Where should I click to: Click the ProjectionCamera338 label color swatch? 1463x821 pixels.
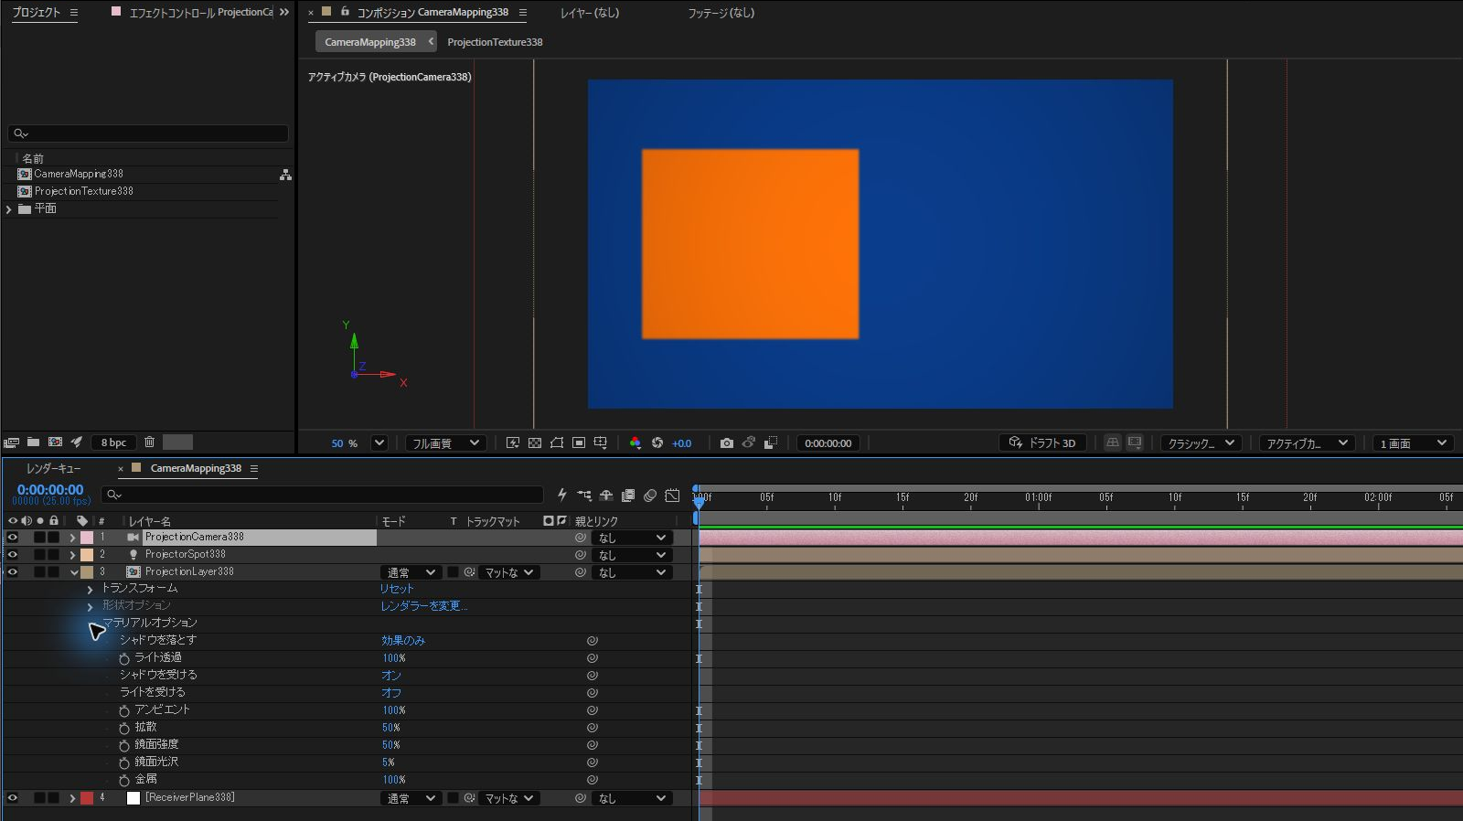point(87,538)
